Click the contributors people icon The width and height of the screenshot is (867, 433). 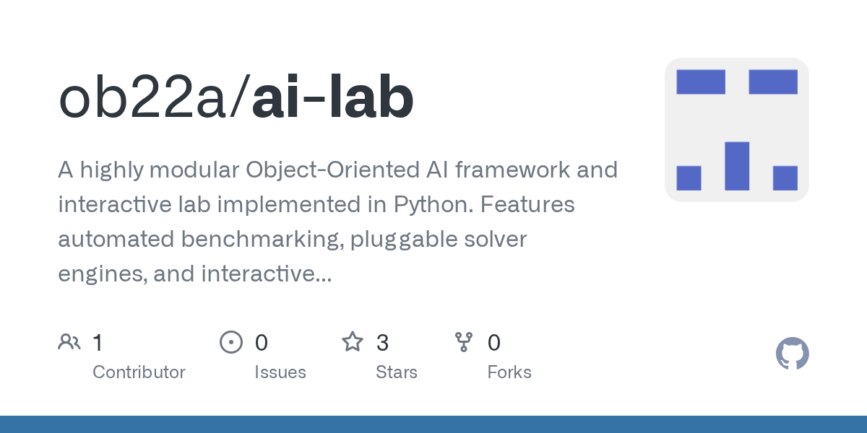(x=69, y=342)
